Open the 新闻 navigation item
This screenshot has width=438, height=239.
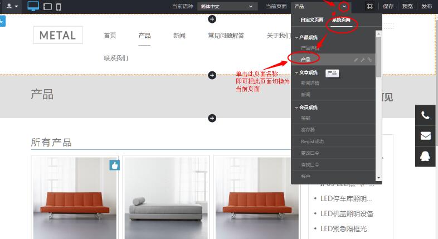point(179,36)
